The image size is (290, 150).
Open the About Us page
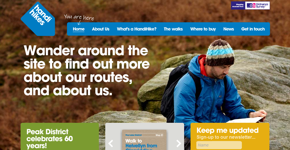101,29
